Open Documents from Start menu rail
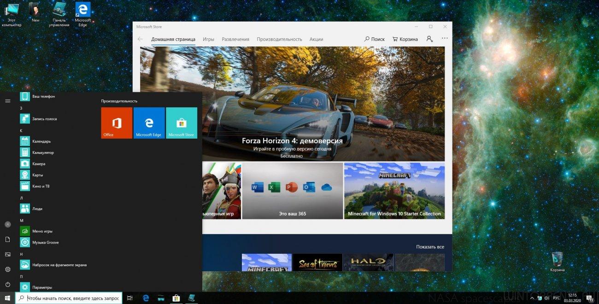The height and width of the screenshot is (304, 599). pyautogui.click(x=8, y=240)
